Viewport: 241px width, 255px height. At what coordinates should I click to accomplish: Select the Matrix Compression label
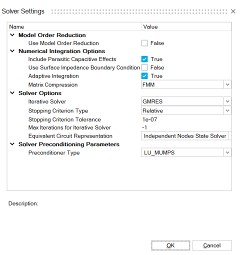click(x=53, y=85)
